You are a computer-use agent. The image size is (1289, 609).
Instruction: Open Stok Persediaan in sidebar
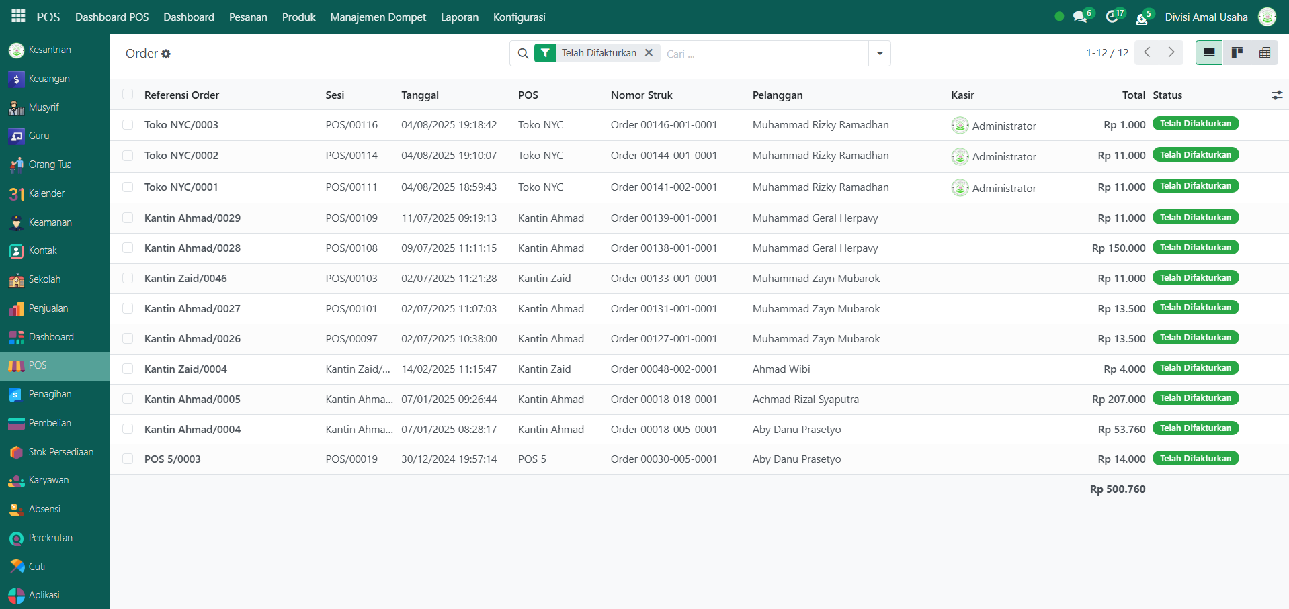click(60, 452)
